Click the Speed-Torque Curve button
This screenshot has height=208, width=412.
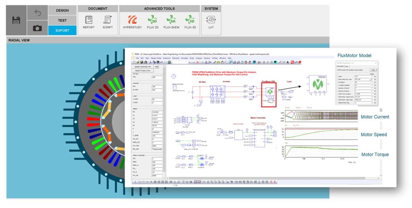142,70
